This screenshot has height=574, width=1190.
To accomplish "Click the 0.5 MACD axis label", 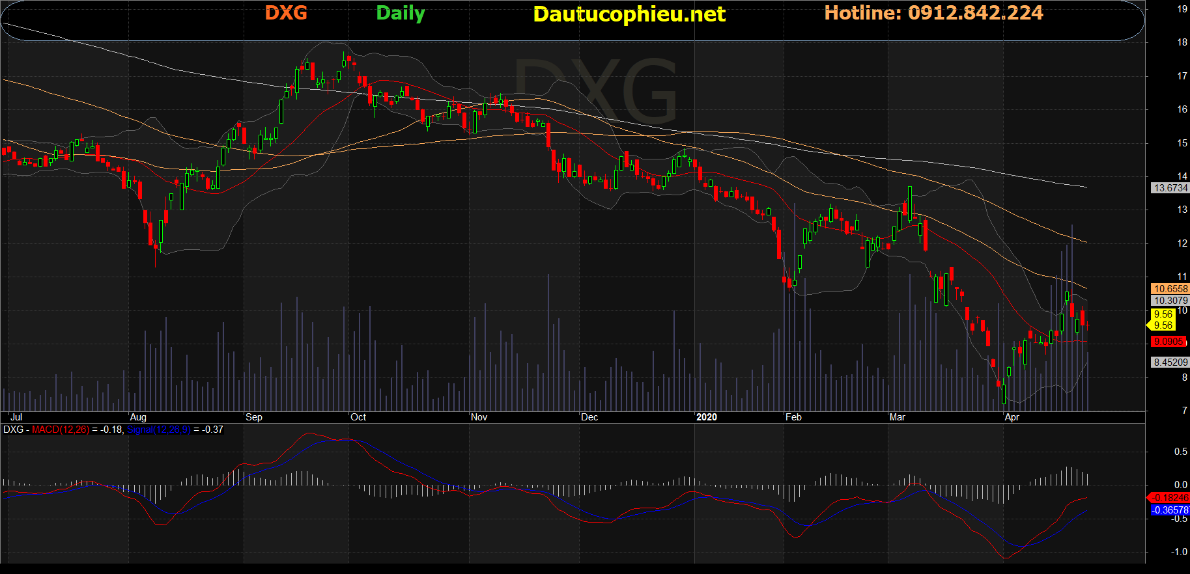I will (x=1181, y=452).
